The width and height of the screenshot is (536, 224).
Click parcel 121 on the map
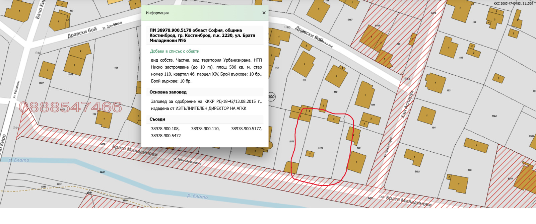(x=116, y=68)
